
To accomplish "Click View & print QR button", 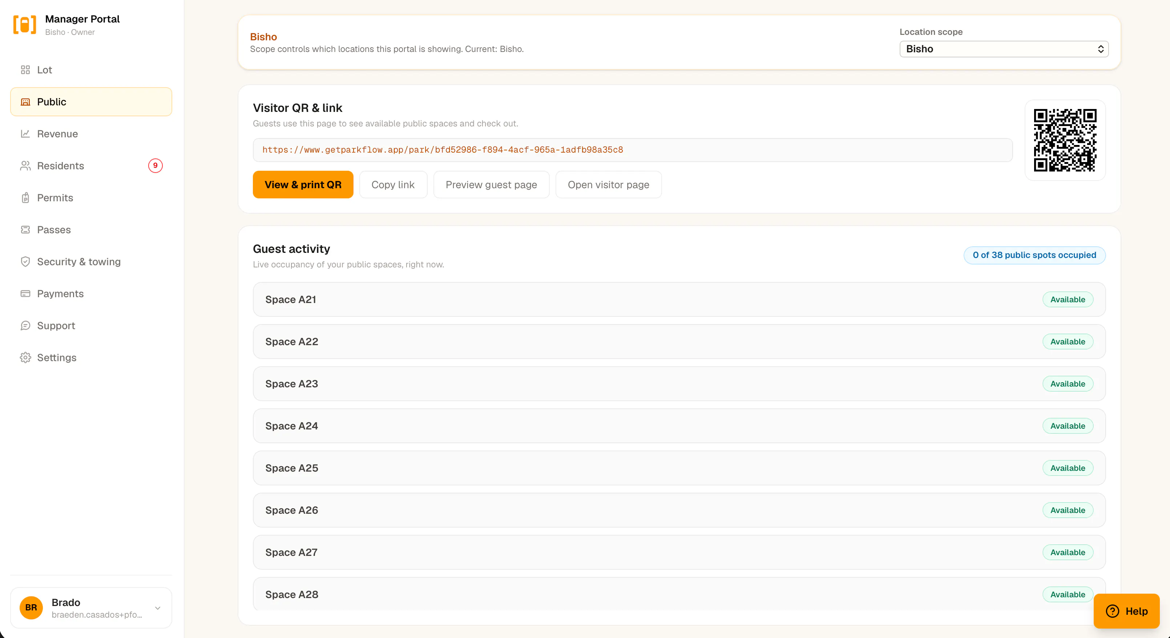I will pos(303,185).
